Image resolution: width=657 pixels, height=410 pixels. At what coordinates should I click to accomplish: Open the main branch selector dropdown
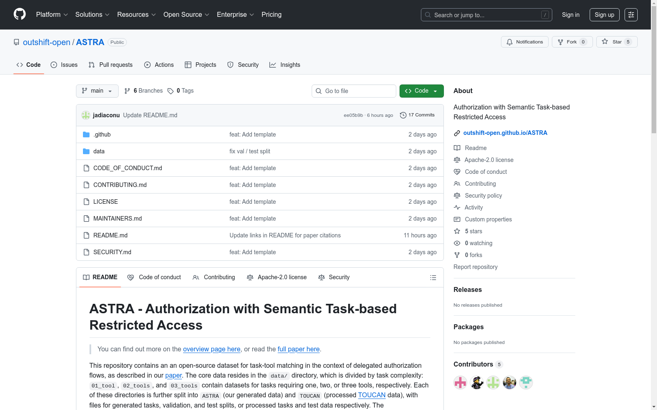97,91
